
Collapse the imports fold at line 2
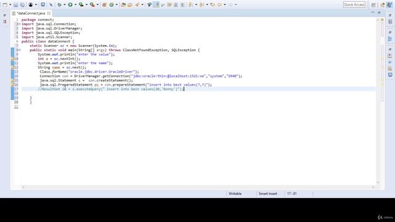coord(19,24)
